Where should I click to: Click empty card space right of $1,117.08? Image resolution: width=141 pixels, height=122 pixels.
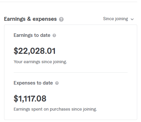click(87, 99)
